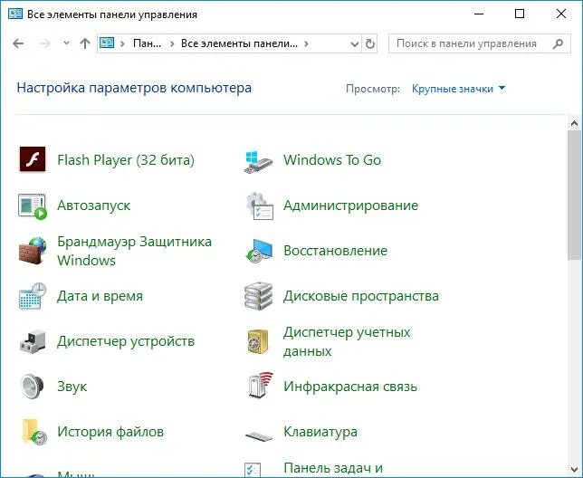The width and height of the screenshot is (583, 478).
Task: Click the Поиск в панели управления field
Action: (x=480, y=43)
